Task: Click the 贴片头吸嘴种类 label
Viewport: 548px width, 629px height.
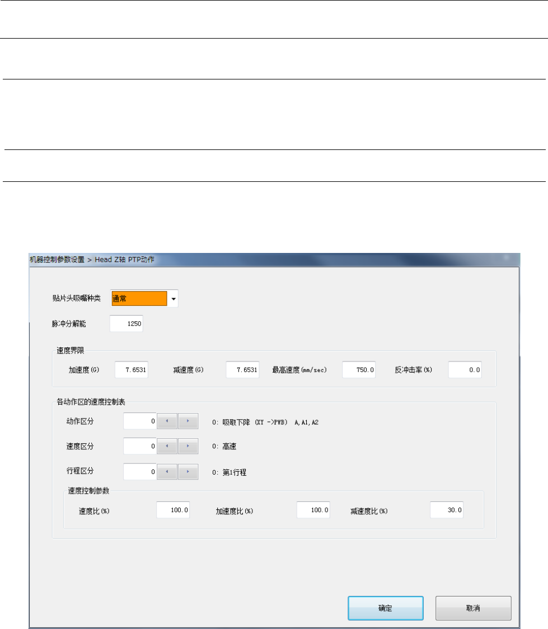Action: click(x=77, y=298)
